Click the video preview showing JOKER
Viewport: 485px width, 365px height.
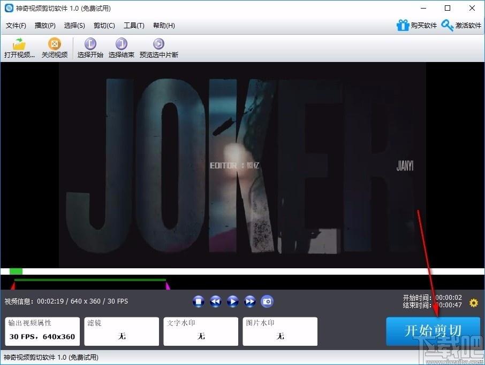(x=242, y=165)
